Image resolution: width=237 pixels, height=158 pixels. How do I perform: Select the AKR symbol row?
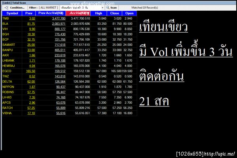point(70,55)
